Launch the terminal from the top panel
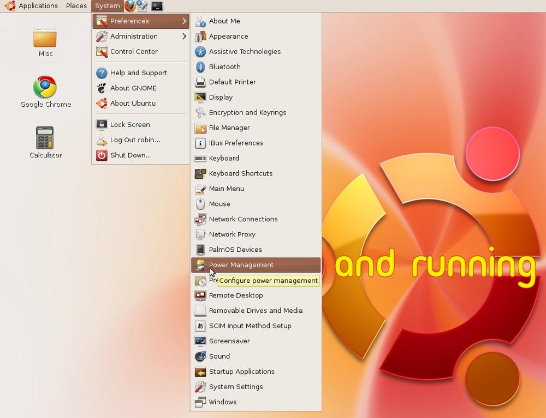The image size is (546, 418). click(x=157, y=7)
